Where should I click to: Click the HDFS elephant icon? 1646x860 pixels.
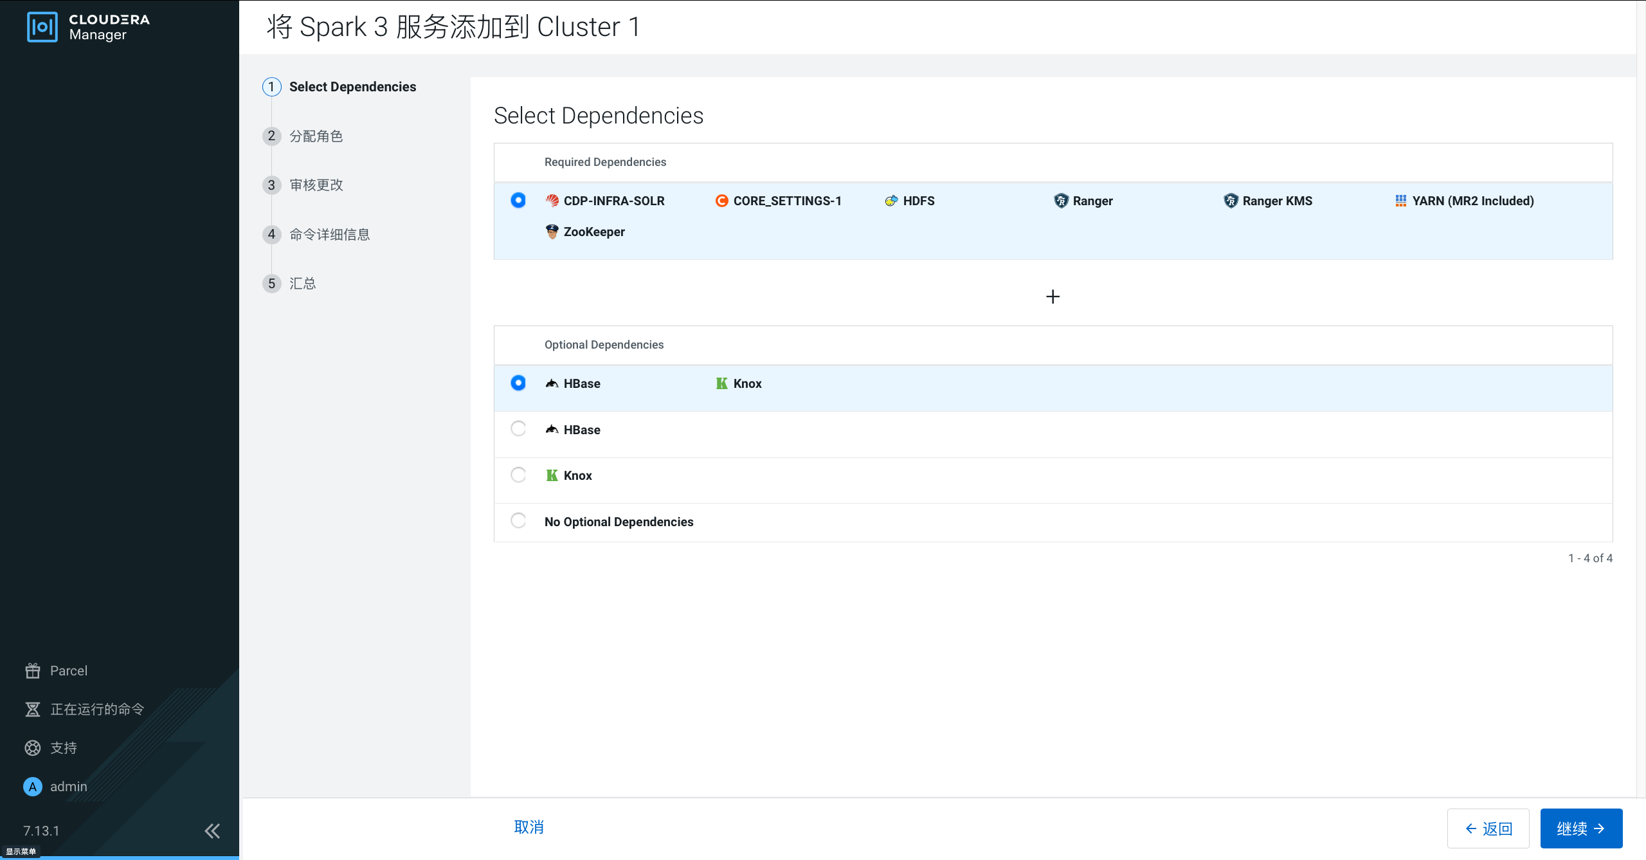click(891, 201)
